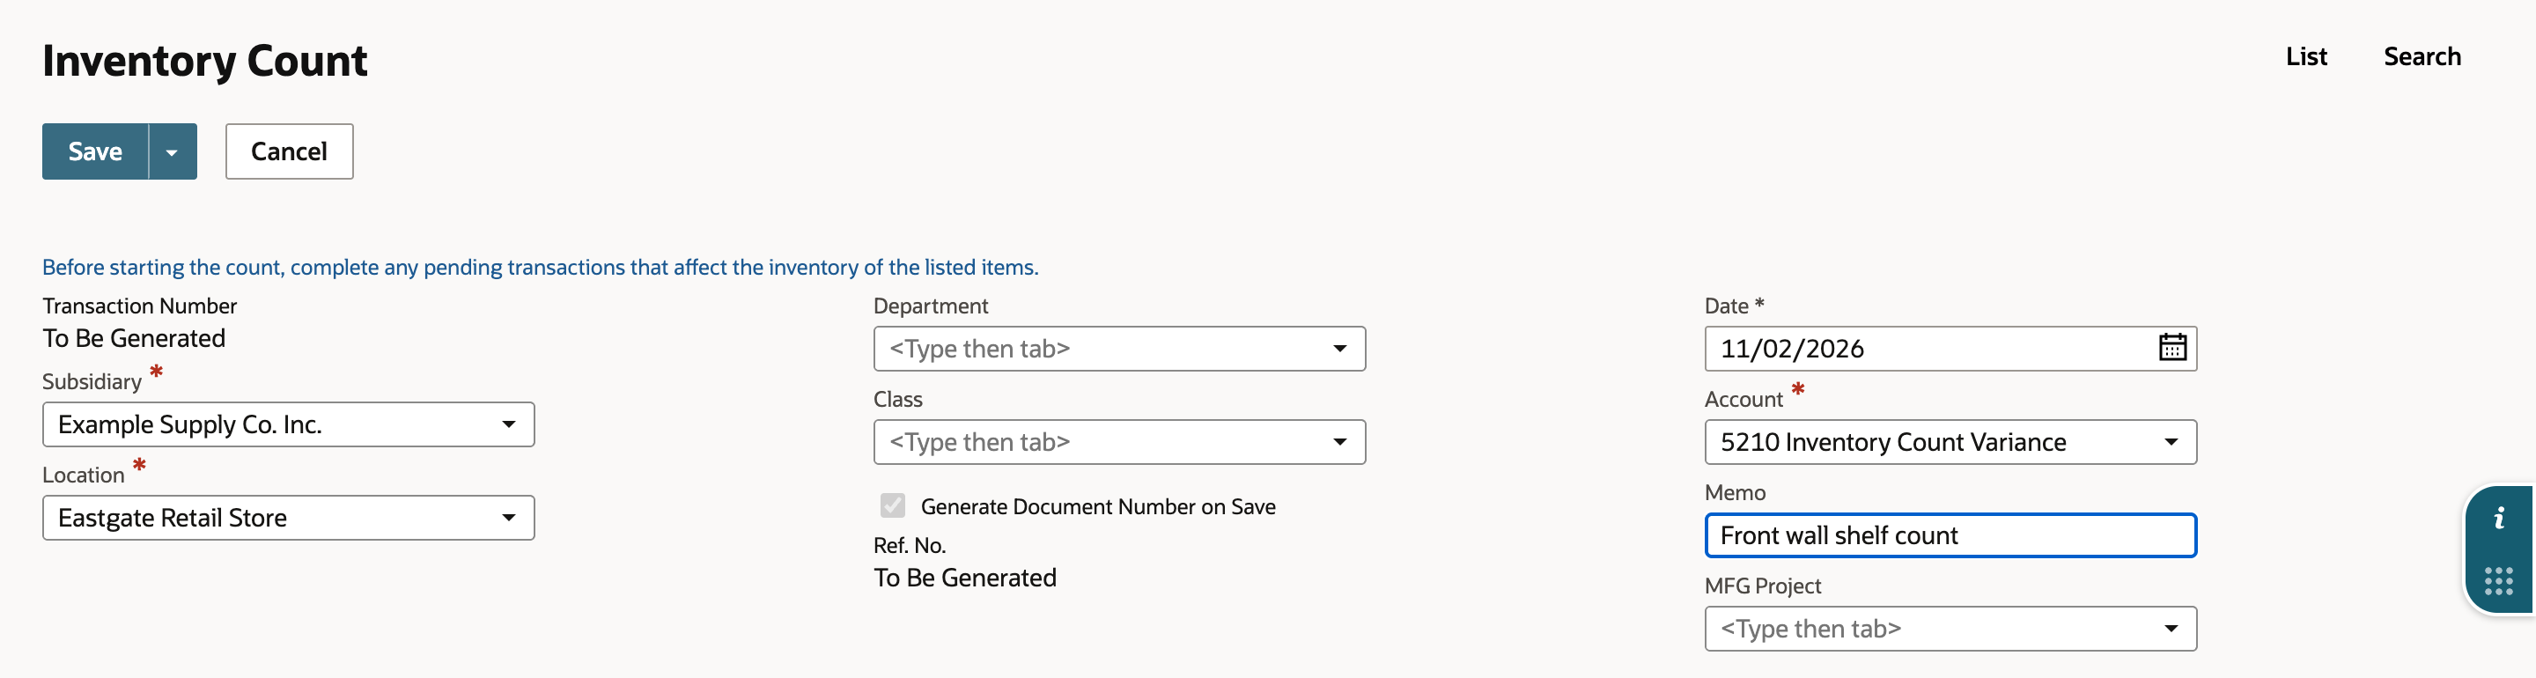2536x678 pixels.
Task: Click the info icon on side panel
Action: click(x=2499, y=519)
